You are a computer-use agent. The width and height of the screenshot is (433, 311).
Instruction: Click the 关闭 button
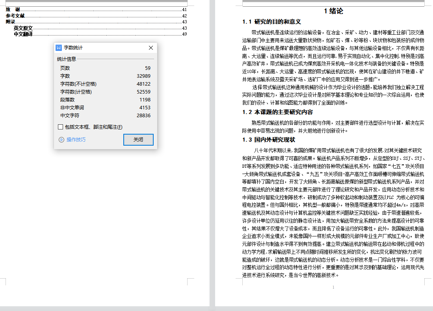pos(138,140)
